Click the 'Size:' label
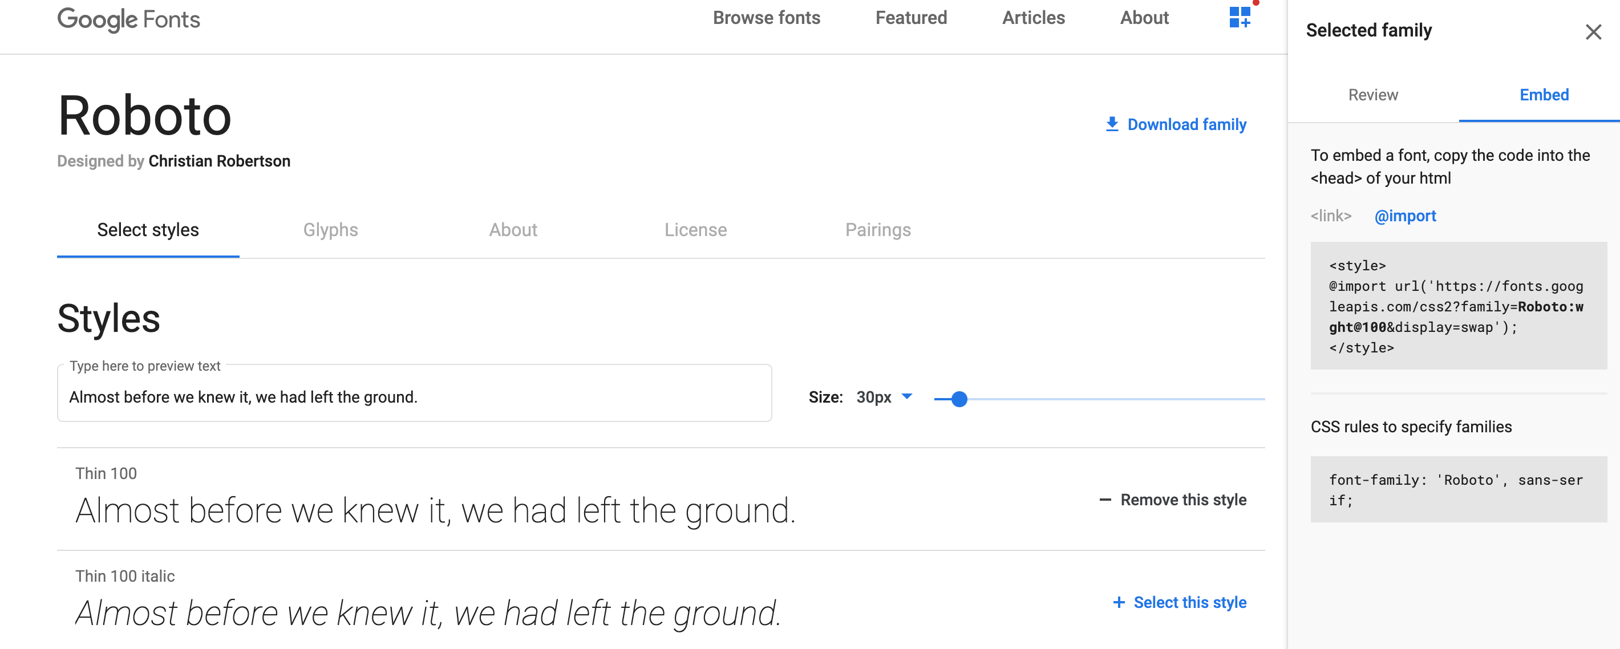 tap(826, 397)
